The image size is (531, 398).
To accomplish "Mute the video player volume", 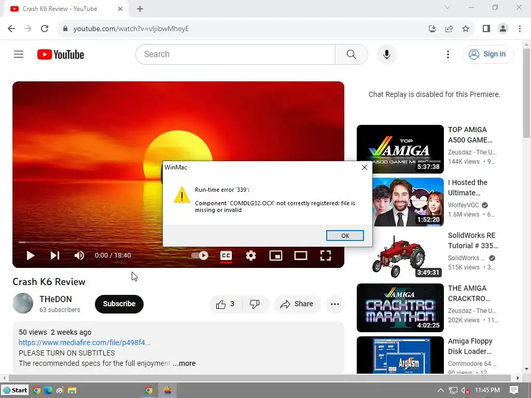I will tap(79, 255).
